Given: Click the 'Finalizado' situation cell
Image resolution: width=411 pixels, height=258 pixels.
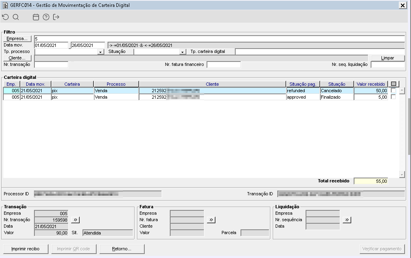Looking at the screenshot, I should (337, 97).
